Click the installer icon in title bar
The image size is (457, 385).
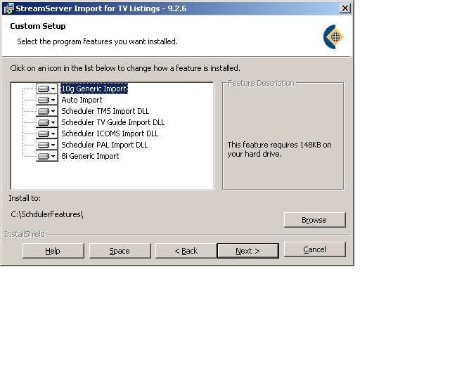point(8,8)
